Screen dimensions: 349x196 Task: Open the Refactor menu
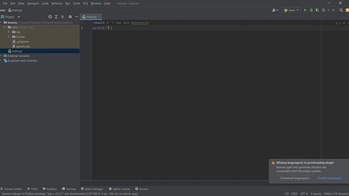(x=57, y=3)
